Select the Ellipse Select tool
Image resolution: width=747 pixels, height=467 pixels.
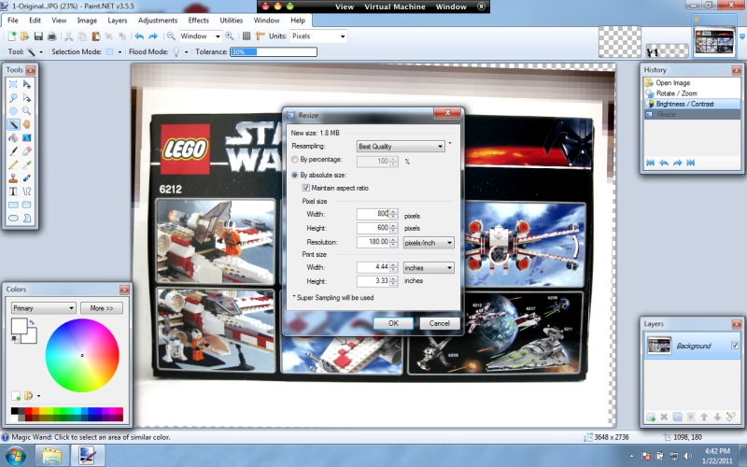tap(13, 111)
